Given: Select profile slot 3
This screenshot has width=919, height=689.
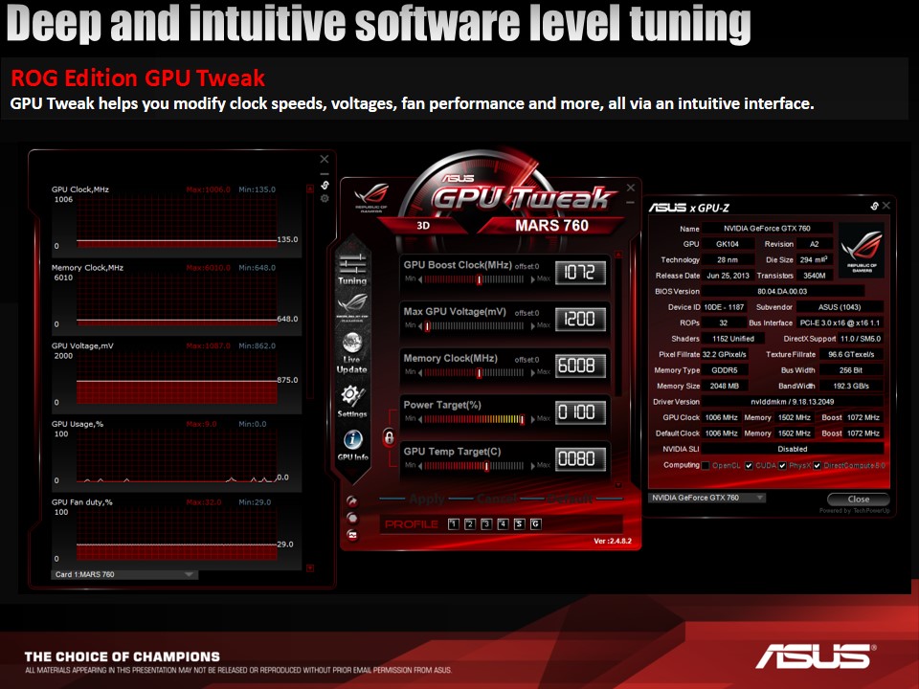Looking at the screenshot, I should [x=486, y=524].
